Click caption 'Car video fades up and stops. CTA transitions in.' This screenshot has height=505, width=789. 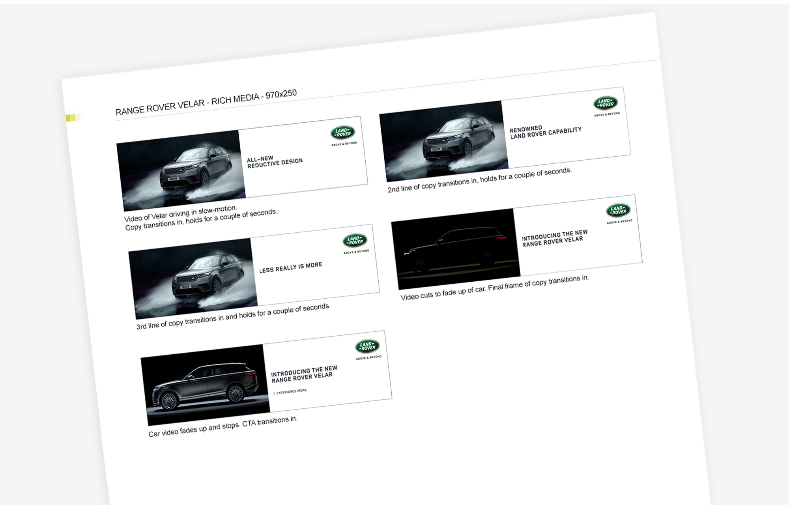click(x=223, y=426)
